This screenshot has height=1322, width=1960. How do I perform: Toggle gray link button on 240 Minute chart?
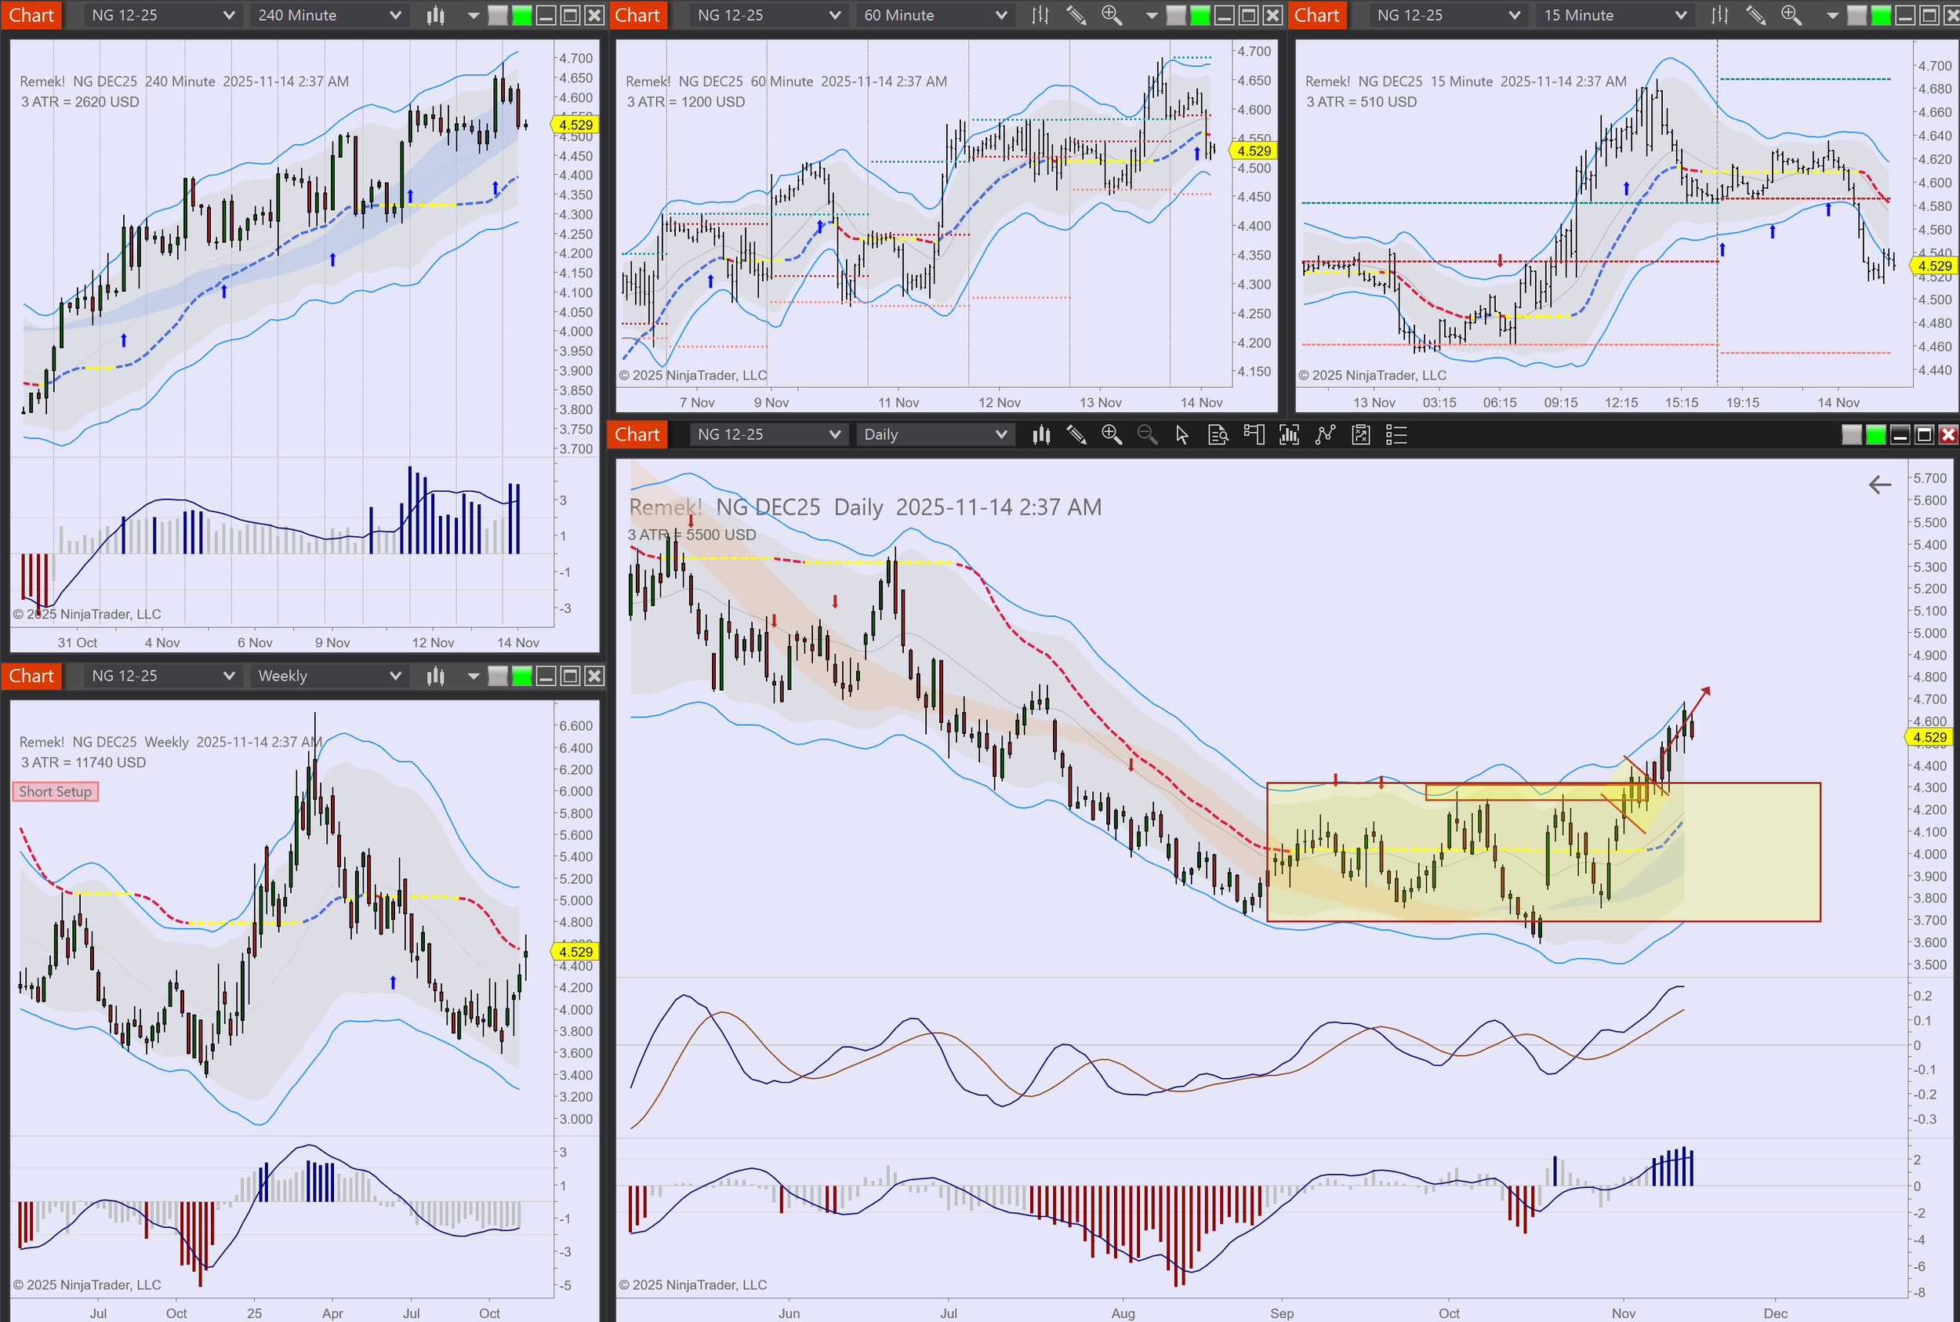coord(497,15)
